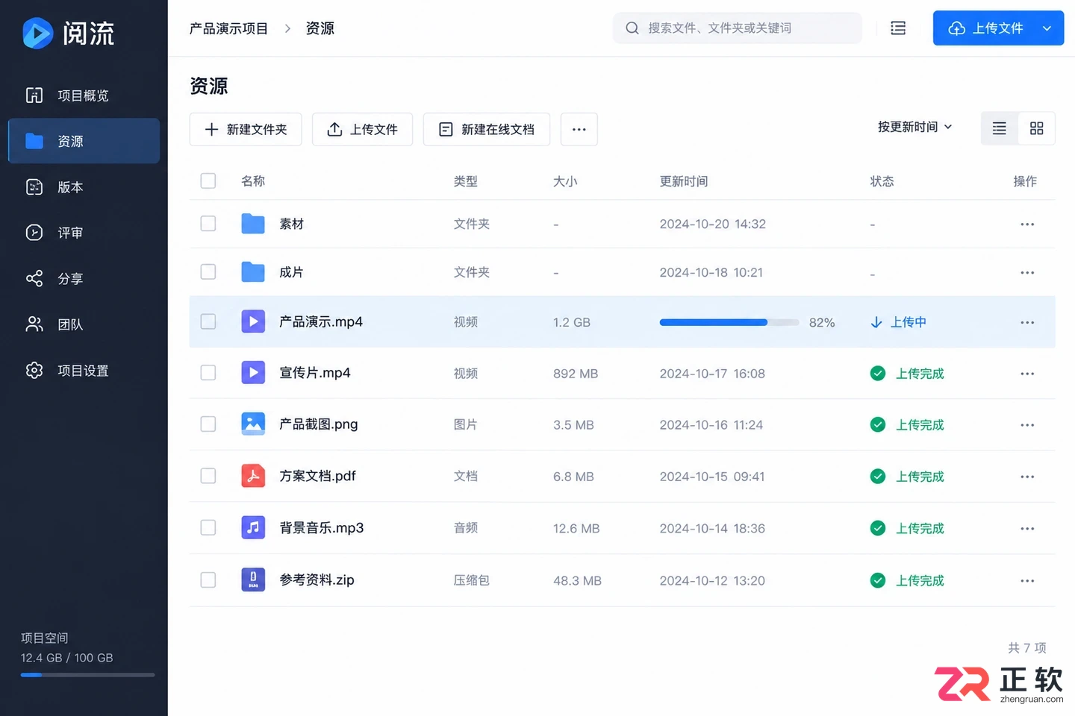The height and width of the screenshot is (716, 1075).
Task: Open more actions for 参考资料.zip row
Action: pos(1027,580)
